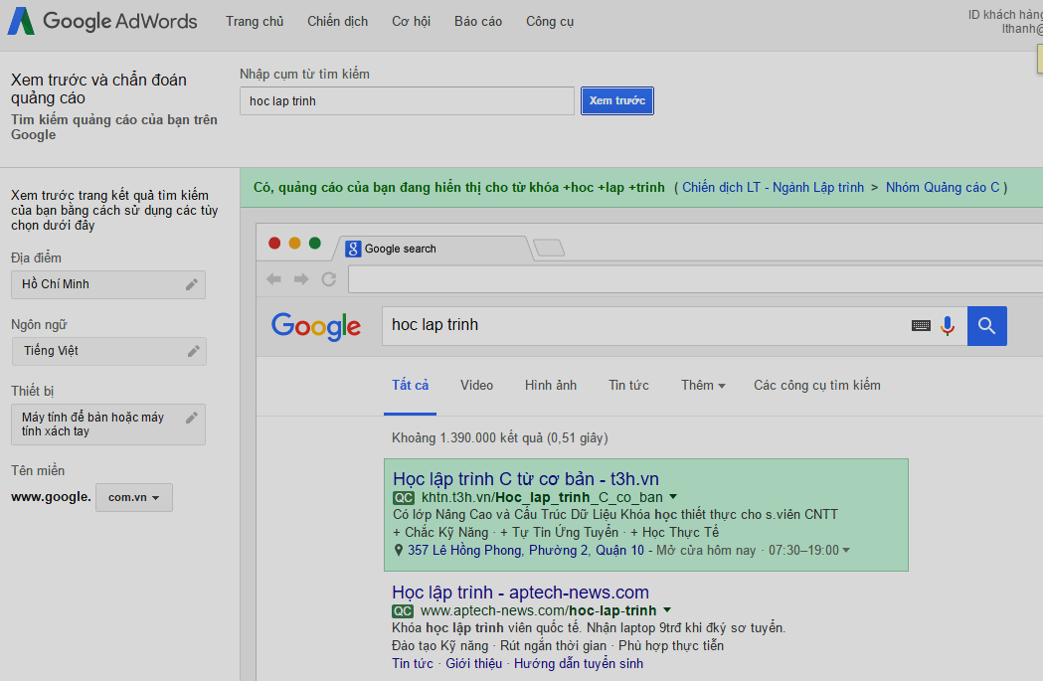Edit the Hồ Chí Minh location pencil icon
The height and width of the screenshot is (681, 1043).
click(192, 284)
